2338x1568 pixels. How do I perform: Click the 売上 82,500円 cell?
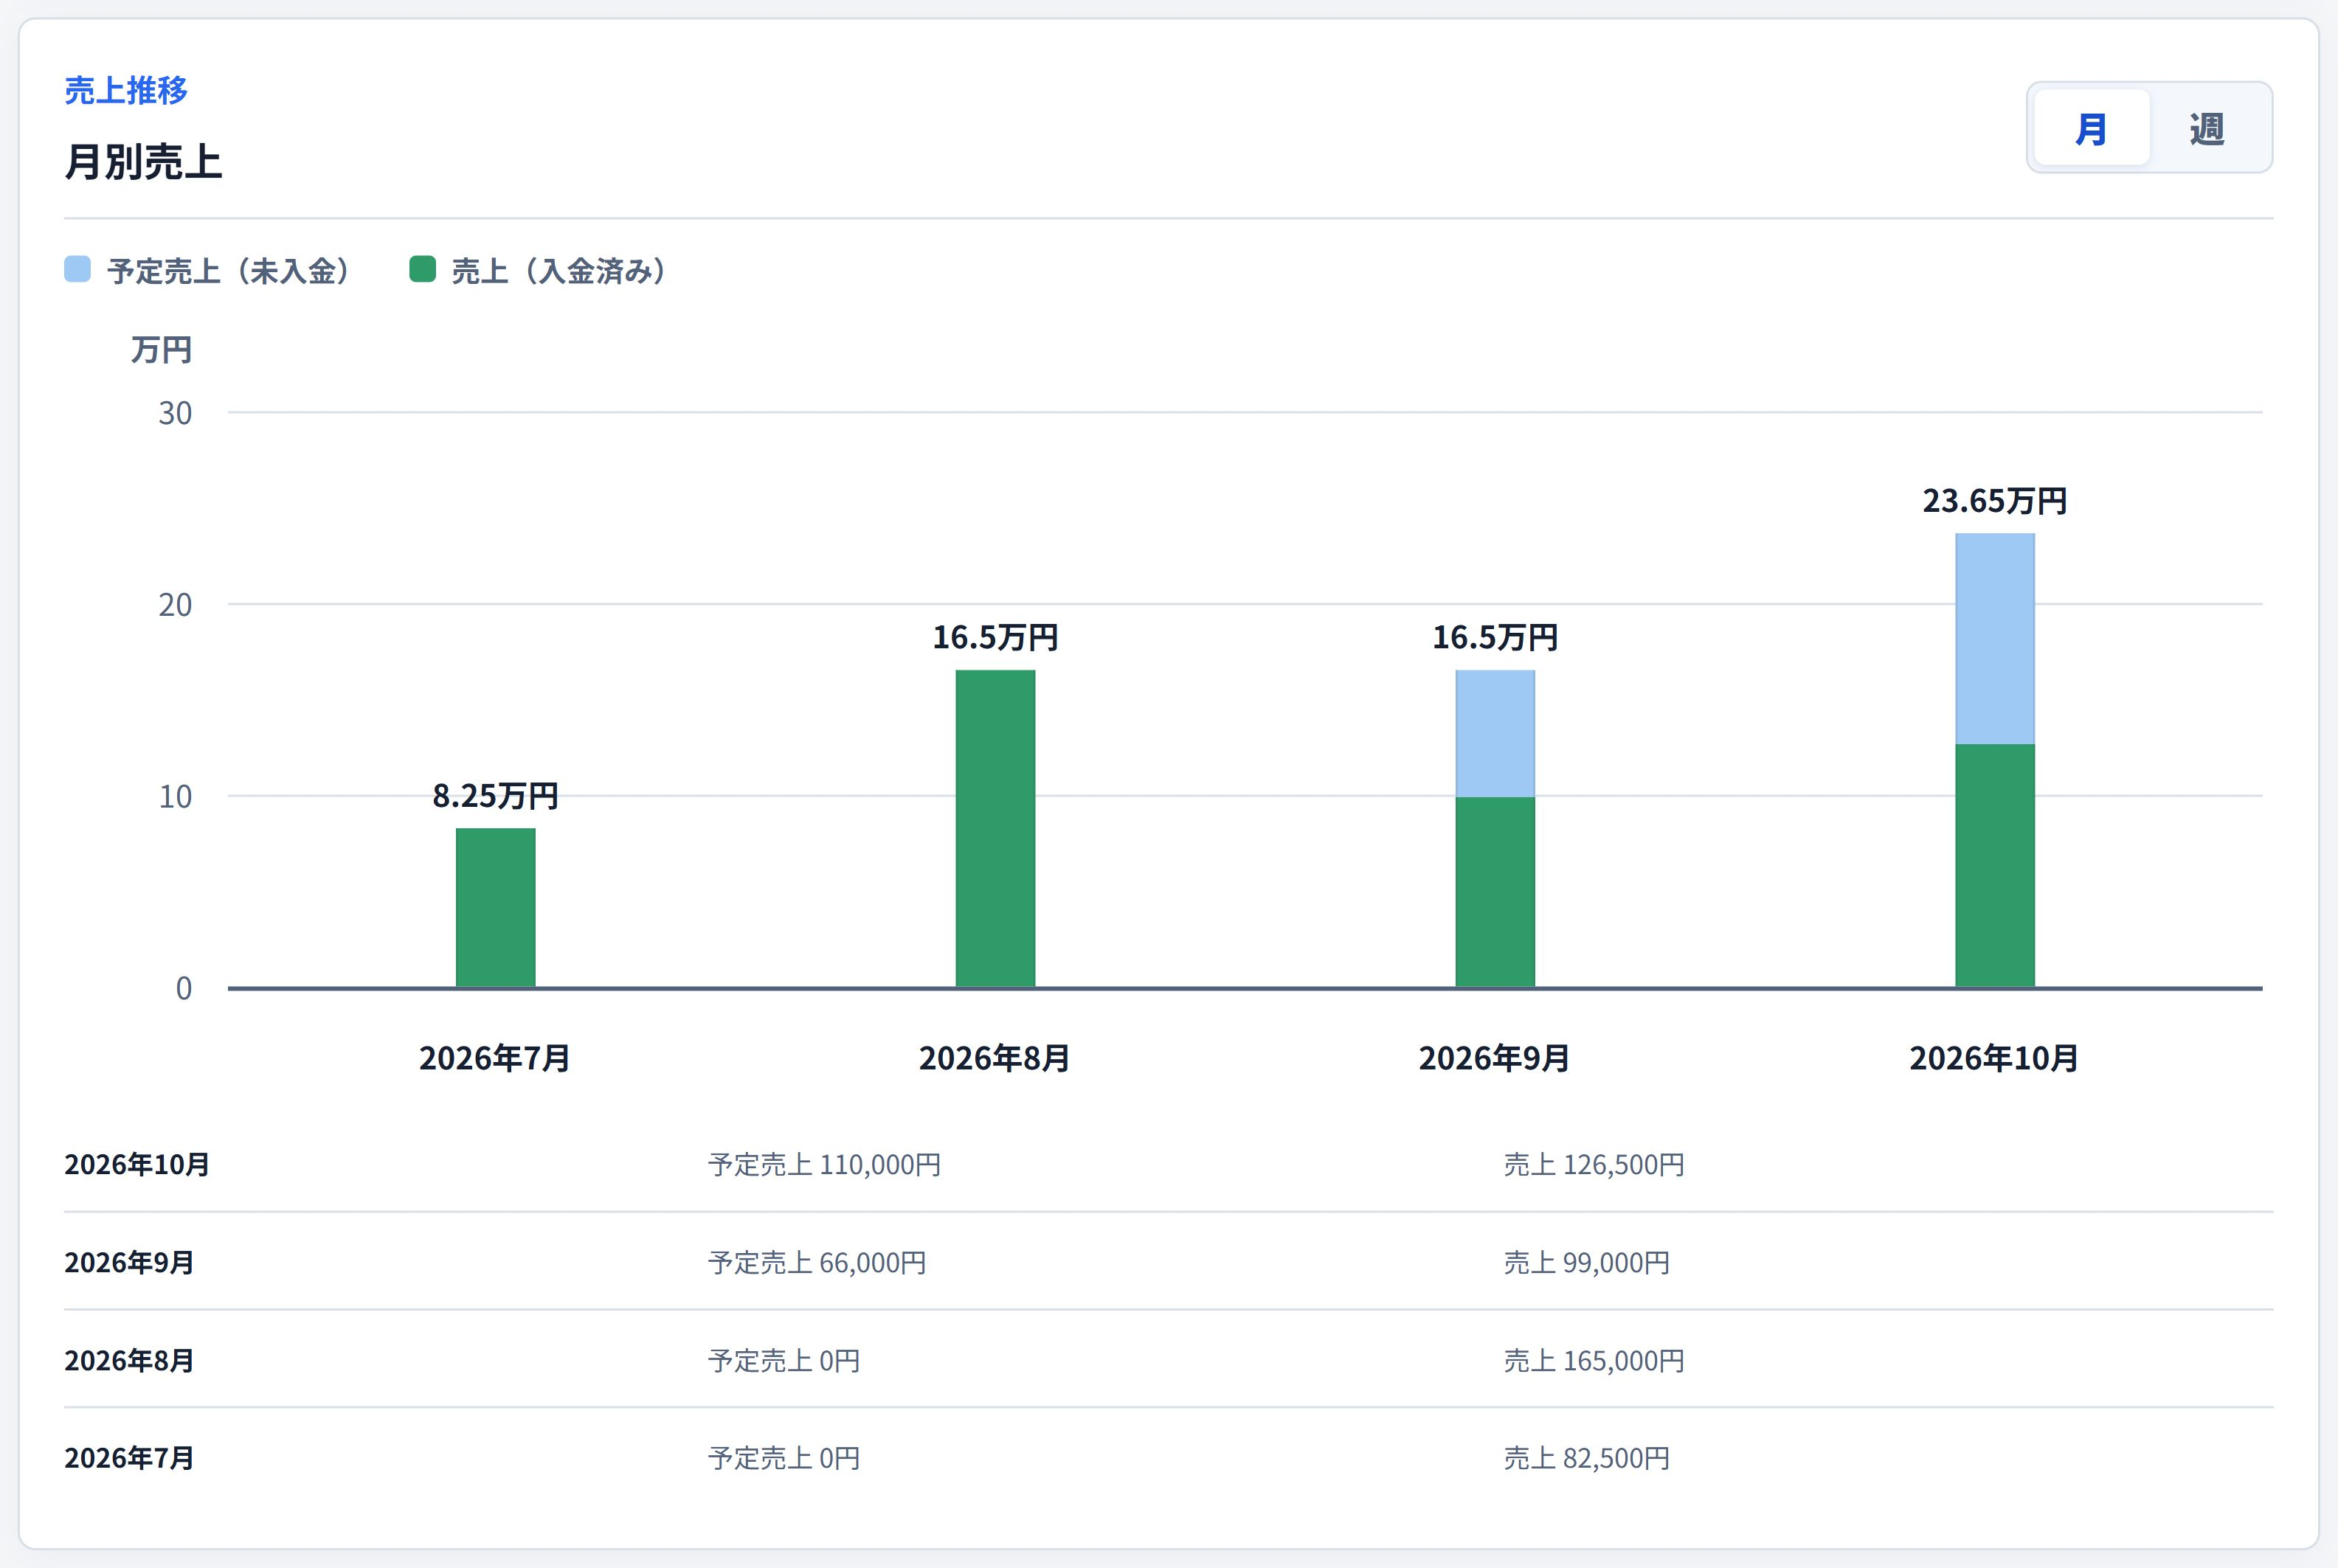click(x=1587, y=1459)
